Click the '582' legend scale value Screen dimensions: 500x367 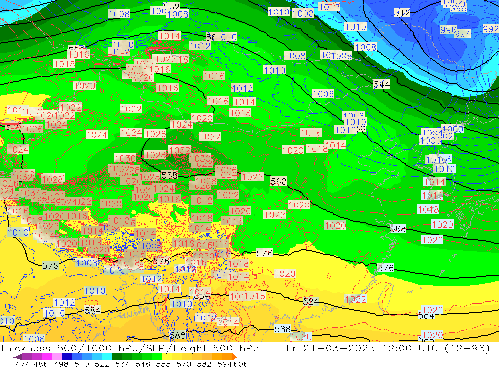click(x=204, y=364)
